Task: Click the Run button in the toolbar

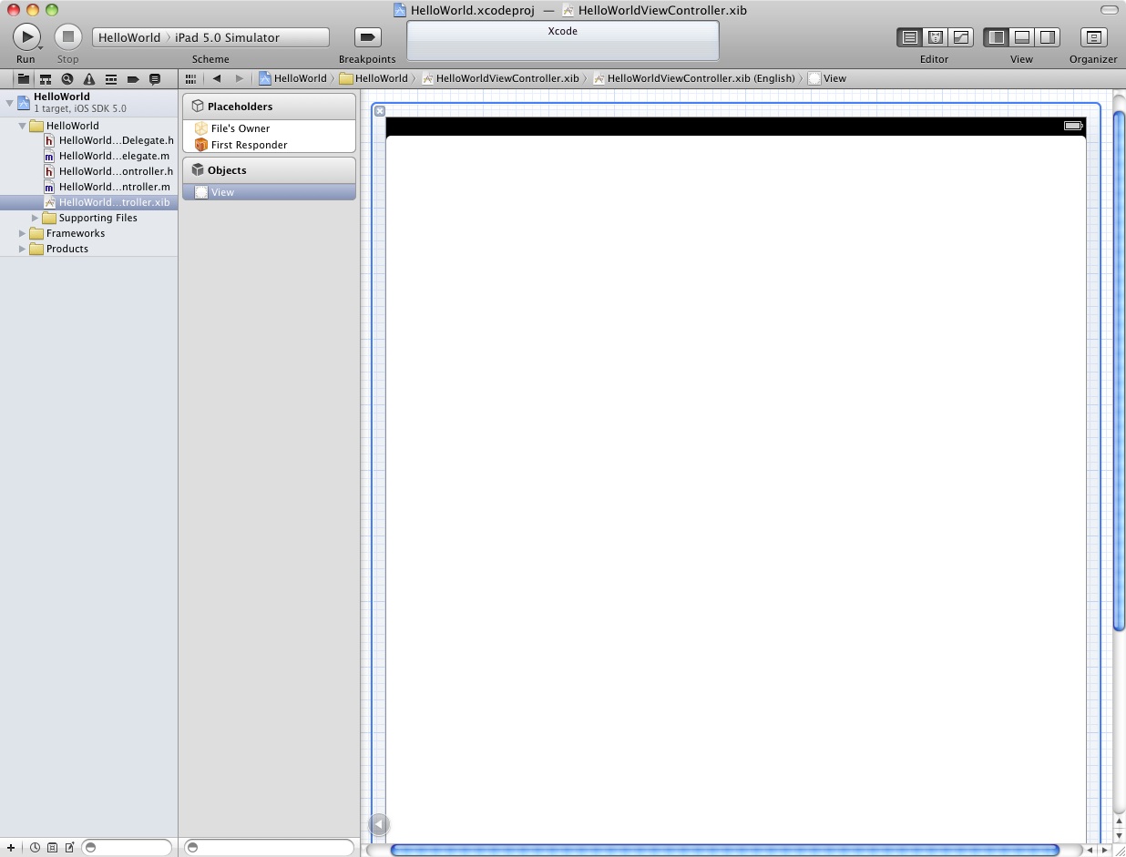Action: click(x=26, y=37)
